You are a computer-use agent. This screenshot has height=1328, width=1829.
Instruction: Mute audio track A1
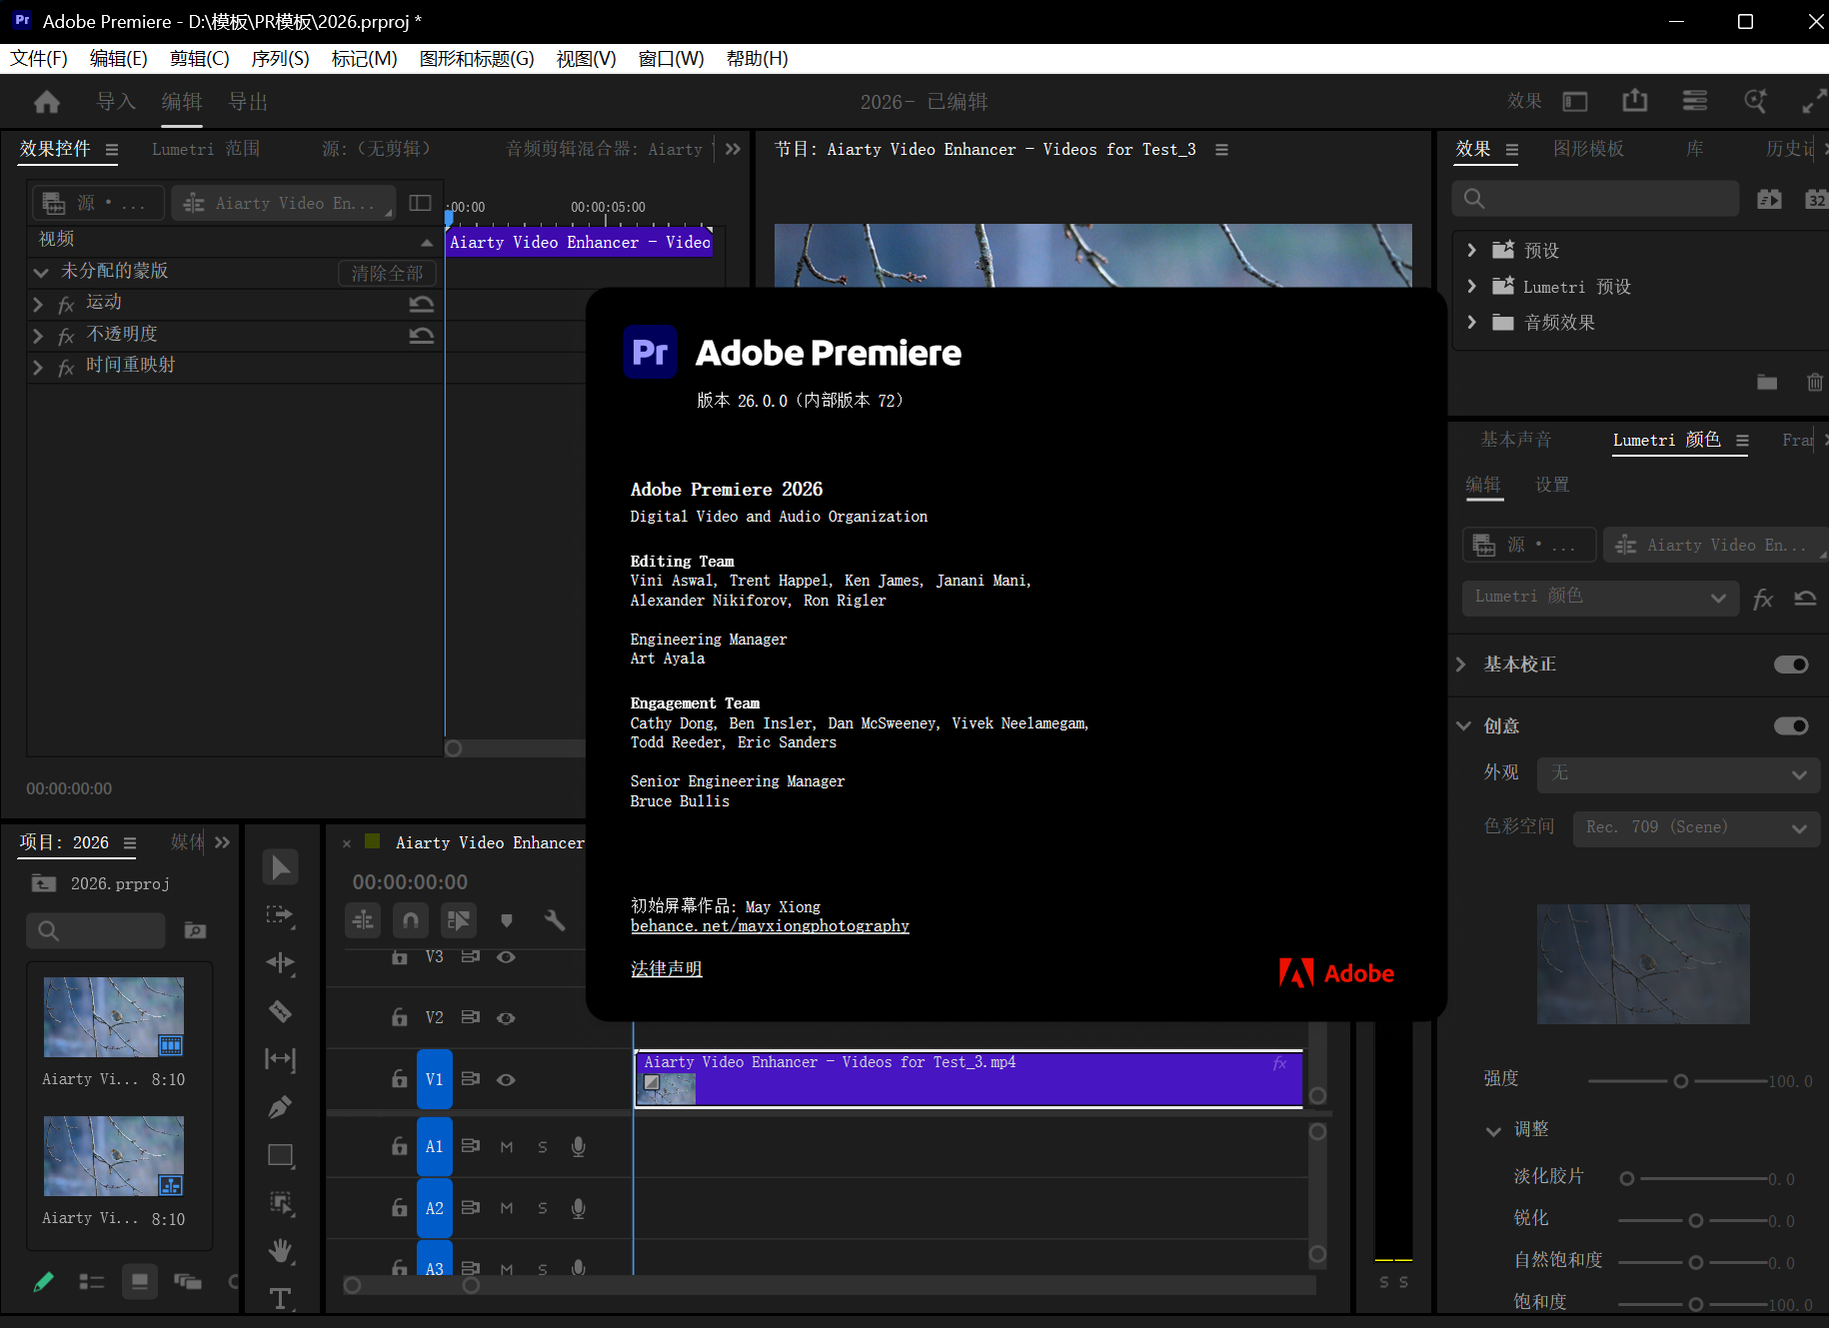click(507, 1147)
